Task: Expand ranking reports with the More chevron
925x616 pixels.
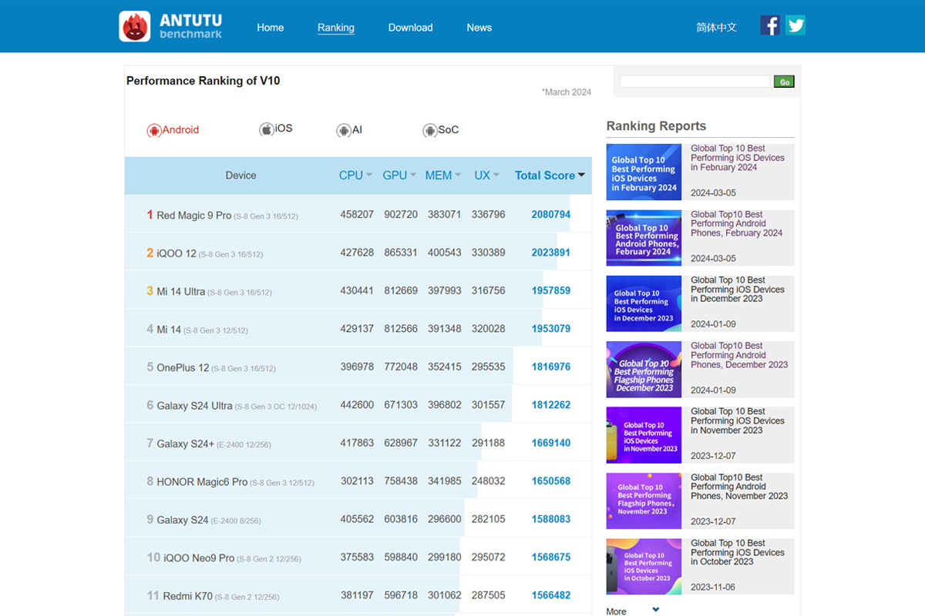Action: point(656,610)
